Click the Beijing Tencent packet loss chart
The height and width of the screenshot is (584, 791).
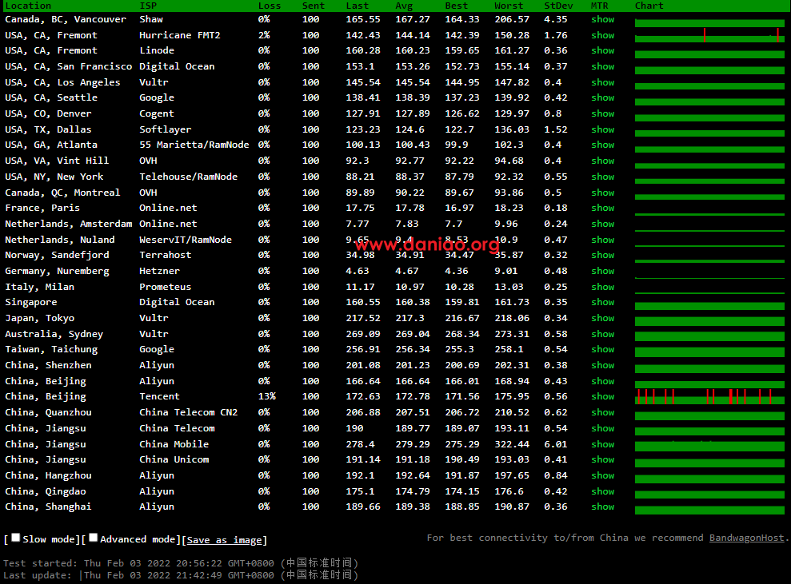709,396
